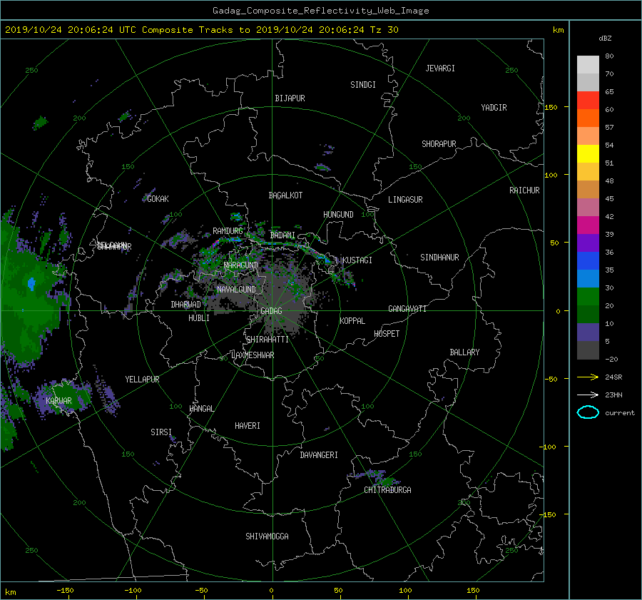Click the KOPPAL city label
The height and width of the screenshot is (600, 642).
352,321
